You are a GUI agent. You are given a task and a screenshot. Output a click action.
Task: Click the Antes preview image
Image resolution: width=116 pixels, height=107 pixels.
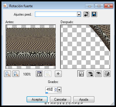click(31, 47)
